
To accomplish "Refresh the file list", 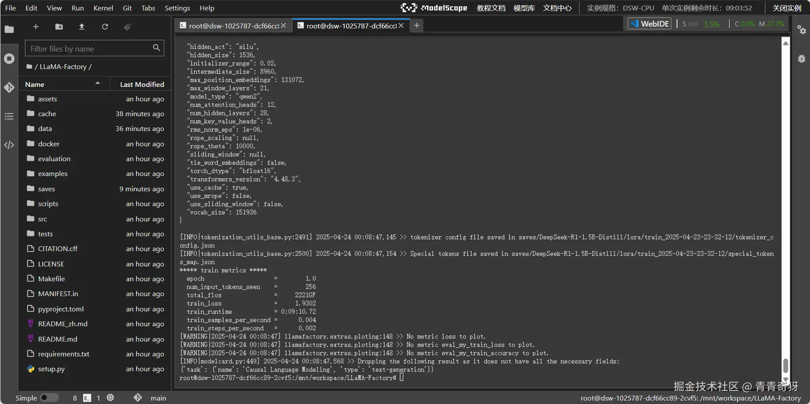I will click(x=105, y=27).
